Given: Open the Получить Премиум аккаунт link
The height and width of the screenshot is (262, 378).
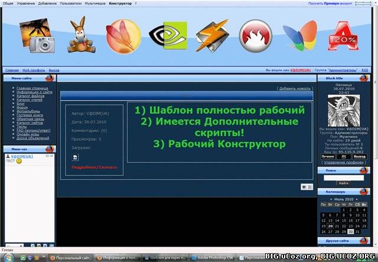Looking at the screenshot, I should [330, 4].
